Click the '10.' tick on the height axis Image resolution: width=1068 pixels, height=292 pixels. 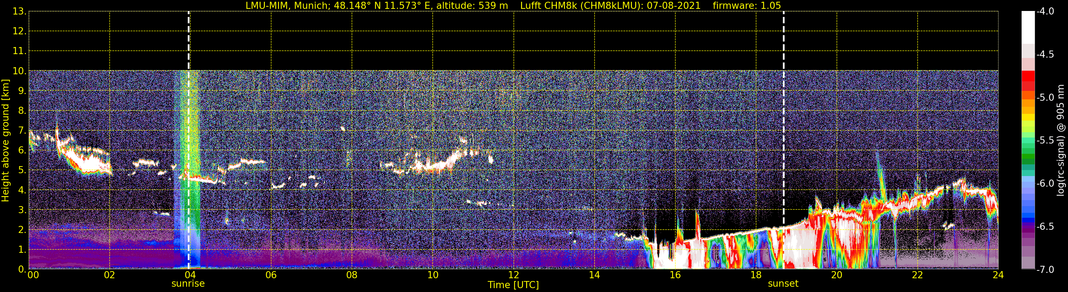(19, 71)
